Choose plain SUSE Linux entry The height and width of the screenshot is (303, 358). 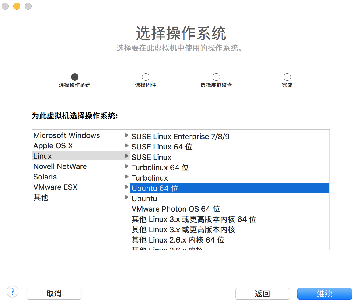click(230, 157)
